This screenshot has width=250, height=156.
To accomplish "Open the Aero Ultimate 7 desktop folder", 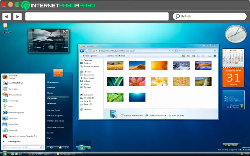I will pyautogui.click(x=6, y=28).
